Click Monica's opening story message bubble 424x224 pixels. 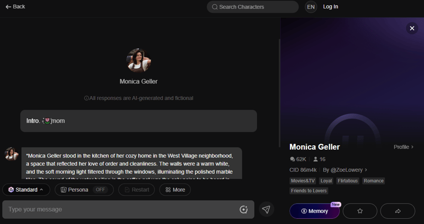pyautogui.click(x=131, y=163)
